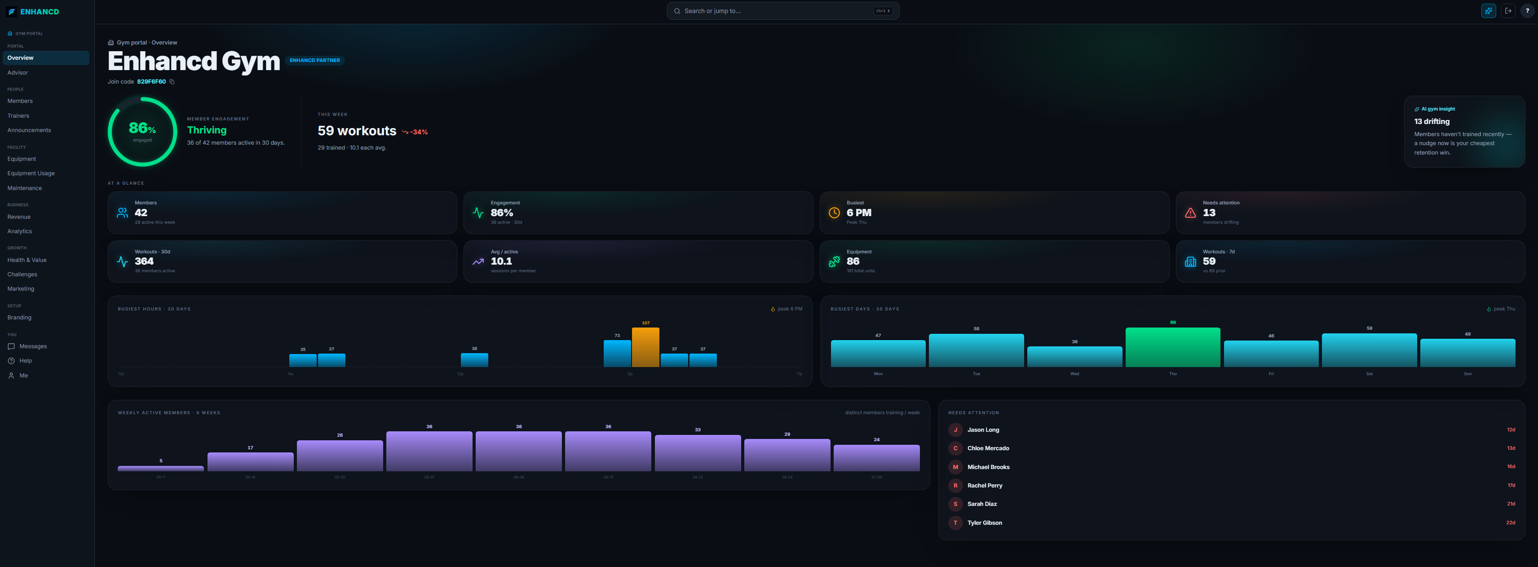1538x567 pixels.
Task: Click the Members people icon card
Action: [x=122, y=213]
